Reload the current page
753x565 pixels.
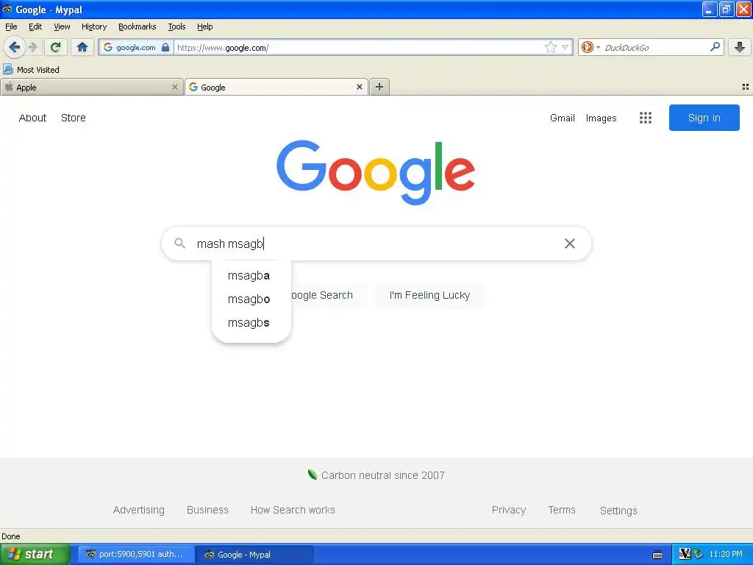[x=55, y=47]
